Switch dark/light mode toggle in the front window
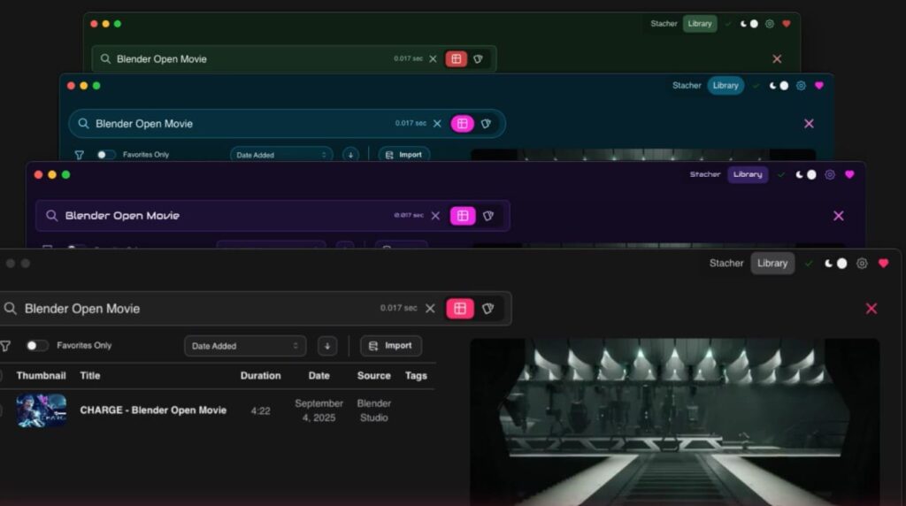The width and height of the screenshot is (906, 506). (836, 264)
